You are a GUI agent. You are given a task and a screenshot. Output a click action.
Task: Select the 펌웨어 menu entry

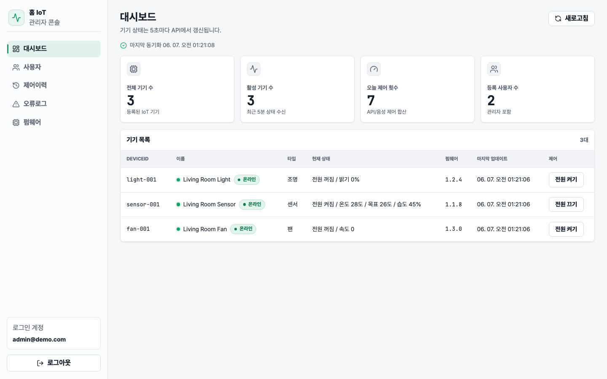(54, 123)
